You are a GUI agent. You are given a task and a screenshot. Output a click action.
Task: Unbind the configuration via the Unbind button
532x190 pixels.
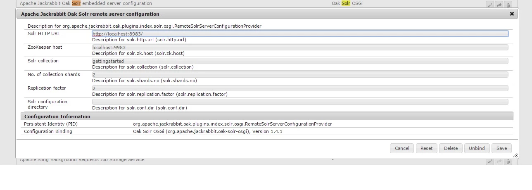click(x=477, y=148)
